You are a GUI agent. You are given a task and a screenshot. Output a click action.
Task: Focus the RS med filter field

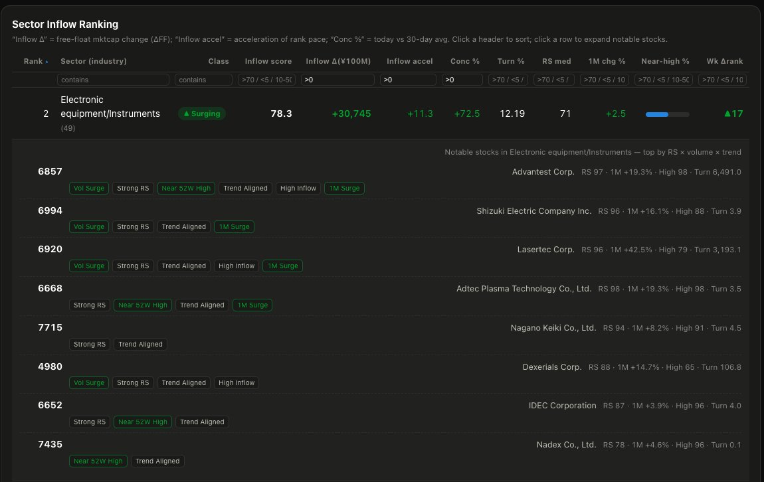click(553, 80)
